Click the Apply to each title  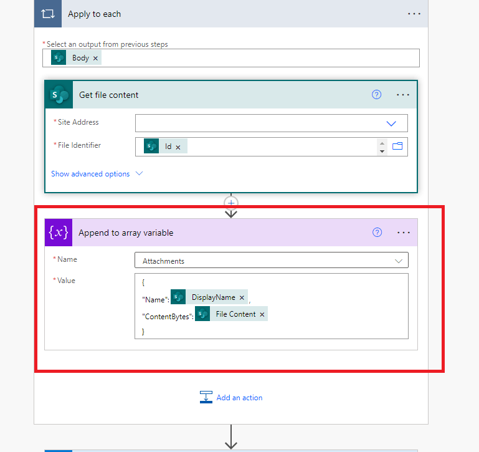point(95,14)
